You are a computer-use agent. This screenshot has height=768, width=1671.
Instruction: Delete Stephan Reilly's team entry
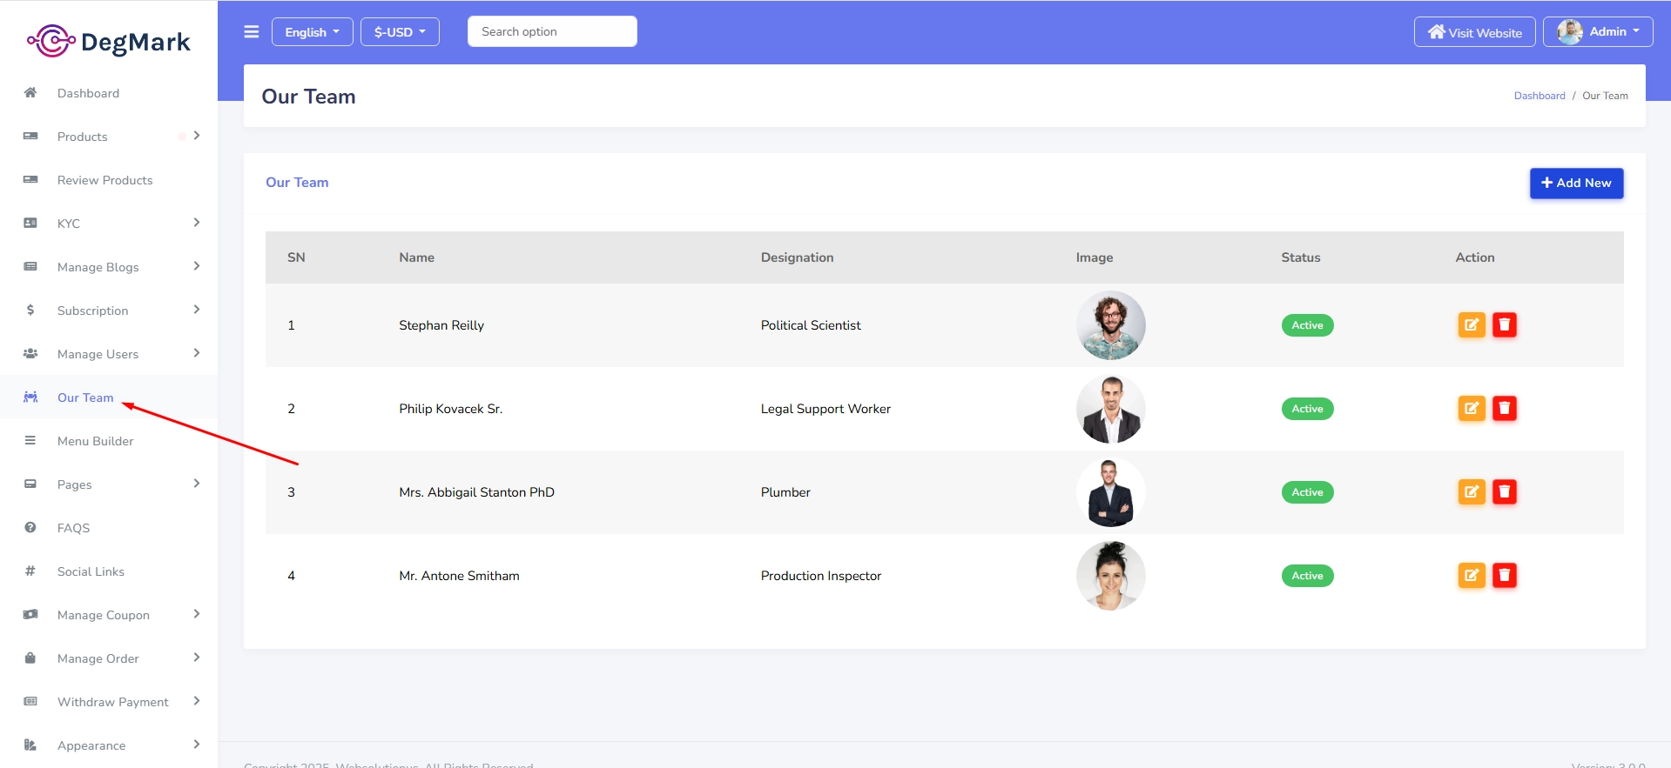1505,325
